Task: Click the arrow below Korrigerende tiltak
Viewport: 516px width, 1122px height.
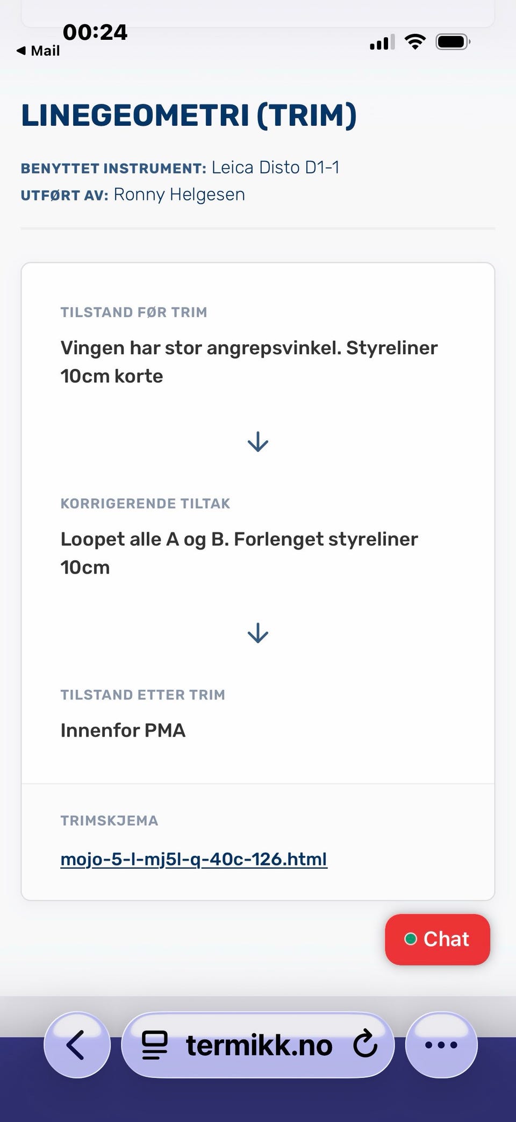Action: [x=258, y=633]
